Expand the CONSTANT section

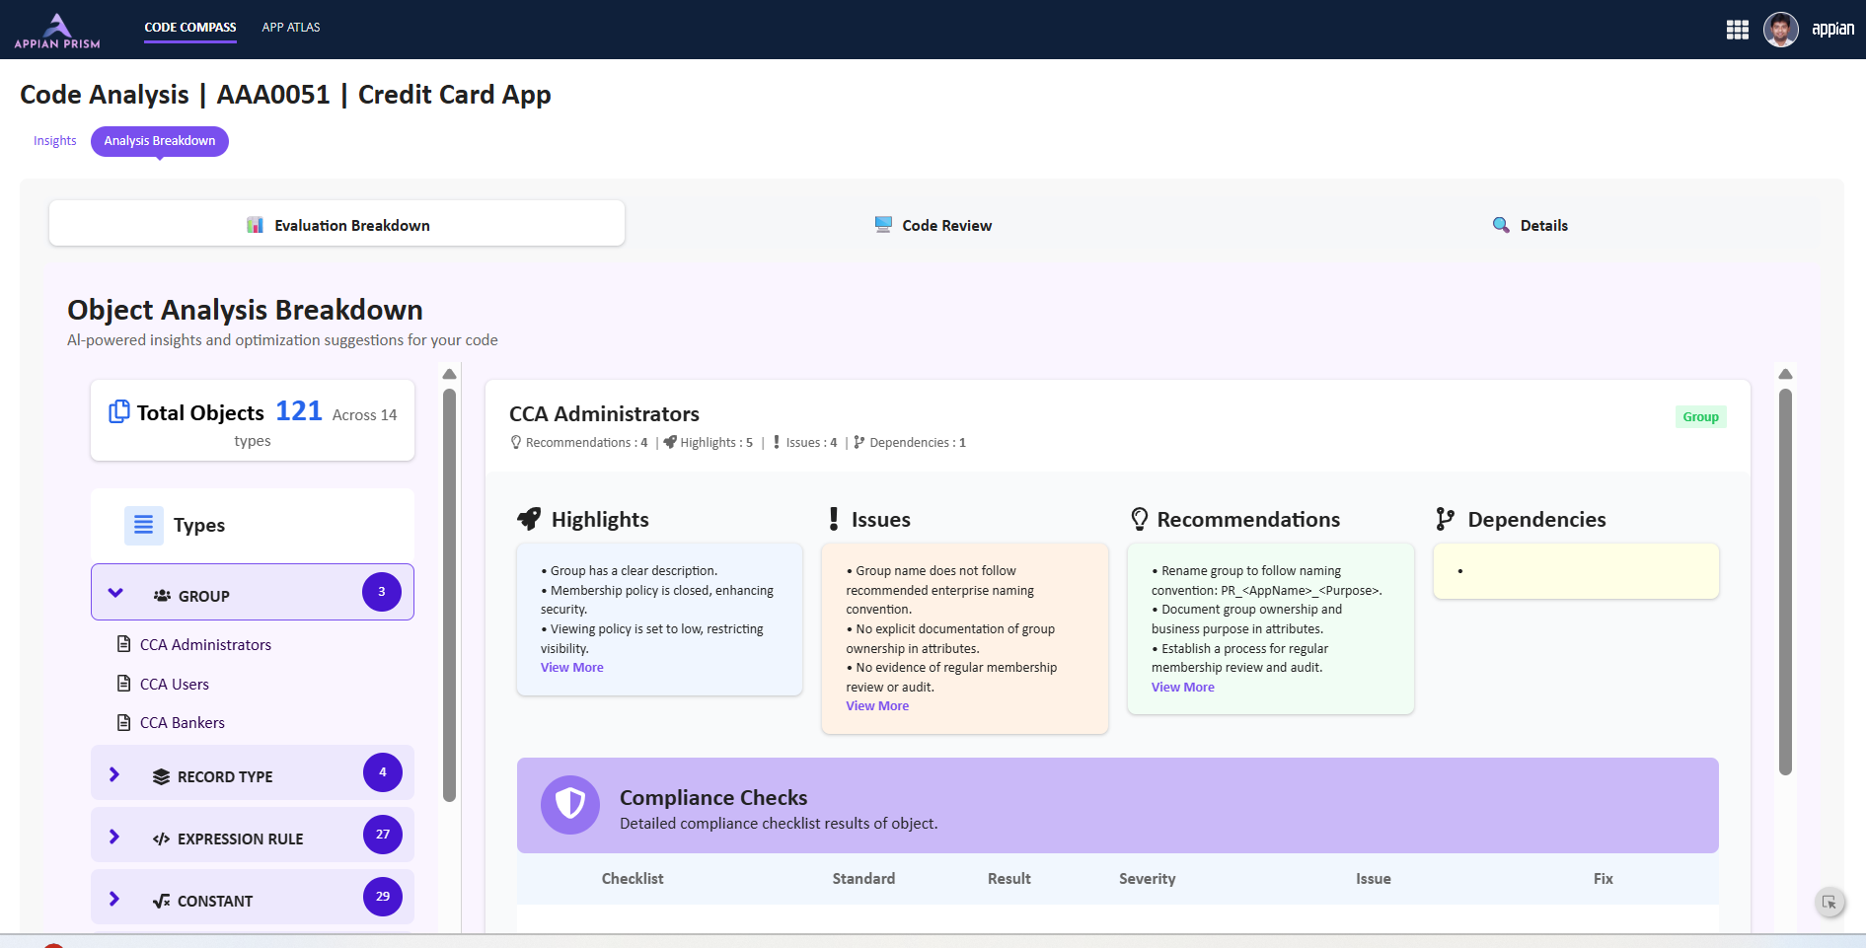coord(114,899)
